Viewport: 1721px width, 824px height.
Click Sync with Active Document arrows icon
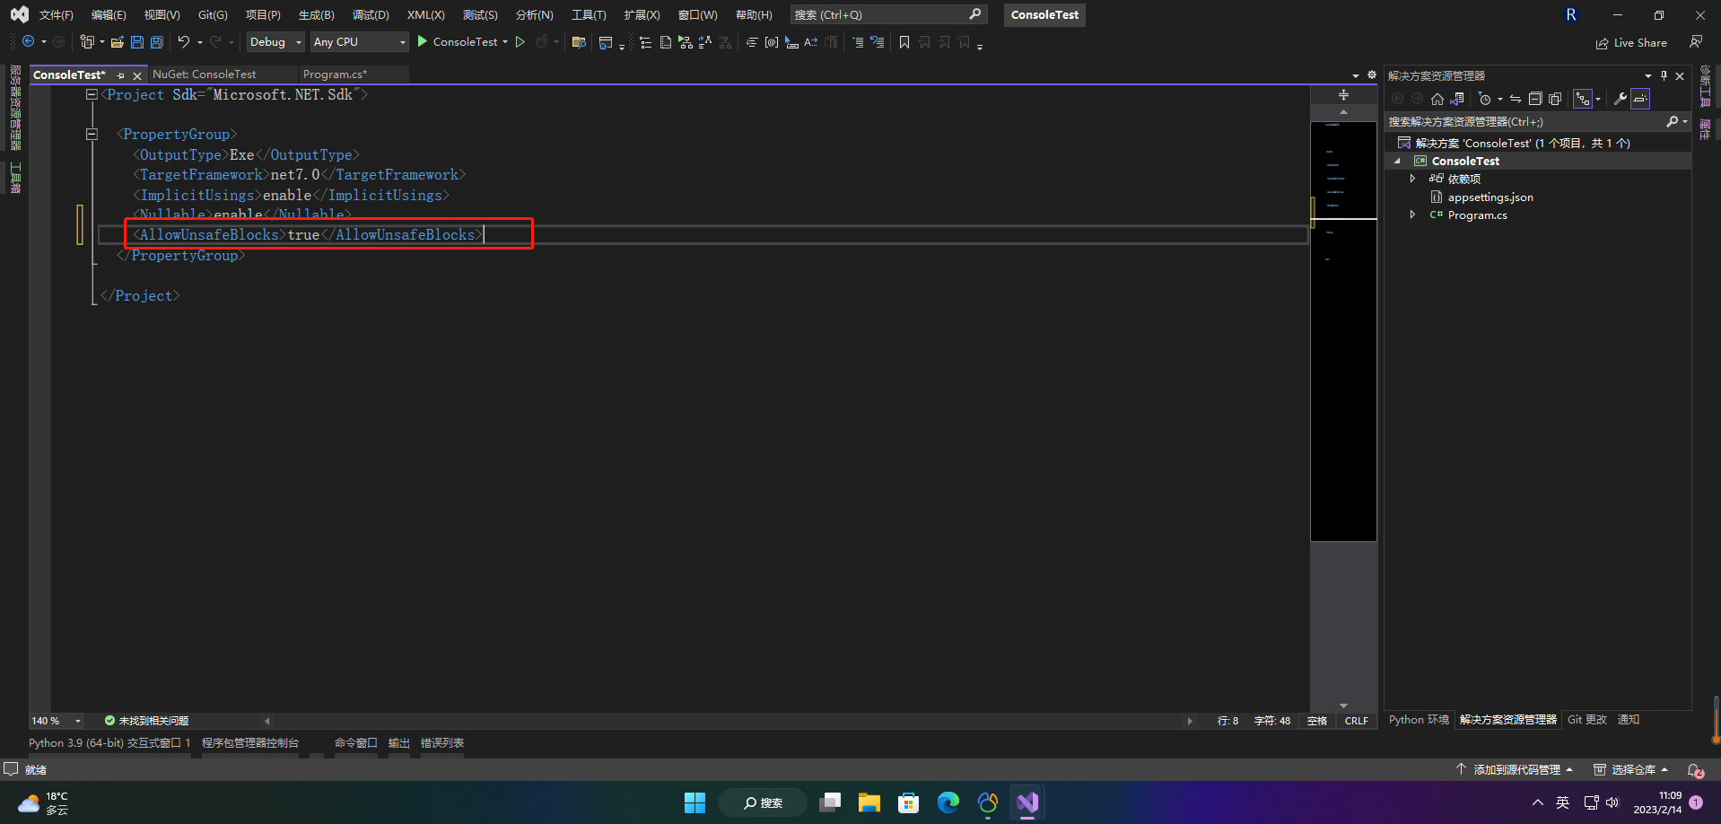[x=1516, y=99]
